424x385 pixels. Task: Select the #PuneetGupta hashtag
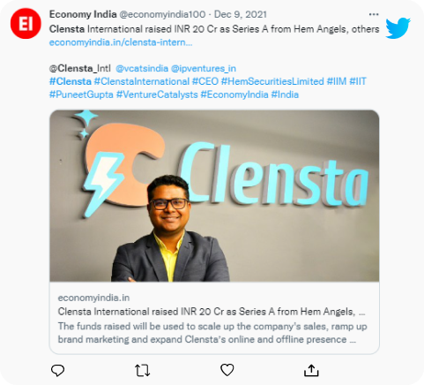point(81,94)
